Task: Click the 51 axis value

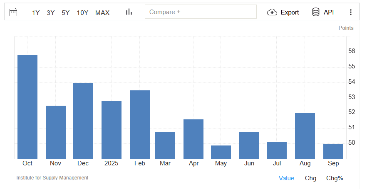Action: click(x=352, y=128)
